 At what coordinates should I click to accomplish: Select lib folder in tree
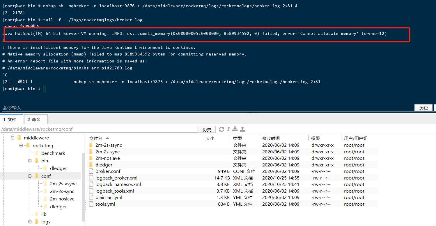click(x=44, y=214)
